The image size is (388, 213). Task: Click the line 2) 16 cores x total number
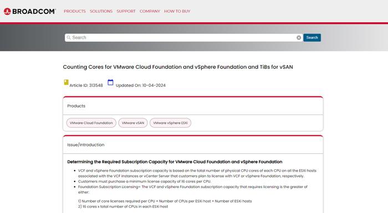pyautogui.click(x=123, y=206)
